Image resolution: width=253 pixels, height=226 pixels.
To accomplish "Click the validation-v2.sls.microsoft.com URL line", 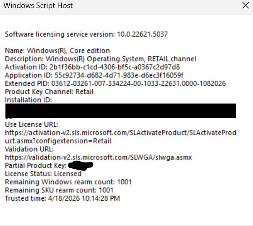I will pos(99,157).
